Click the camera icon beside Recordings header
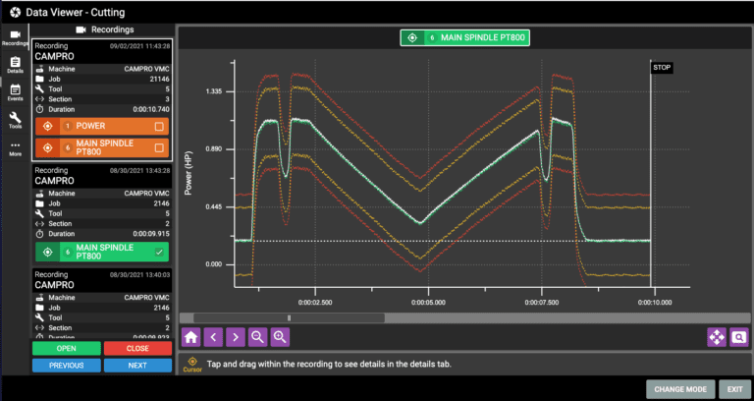Viewport: 754px width, 401px height. pos(81,29)
